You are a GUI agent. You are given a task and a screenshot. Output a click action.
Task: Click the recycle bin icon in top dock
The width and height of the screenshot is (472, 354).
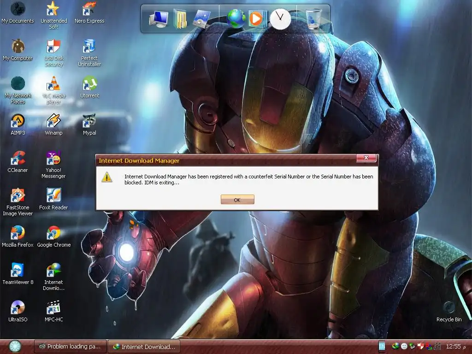coord(313,19)
